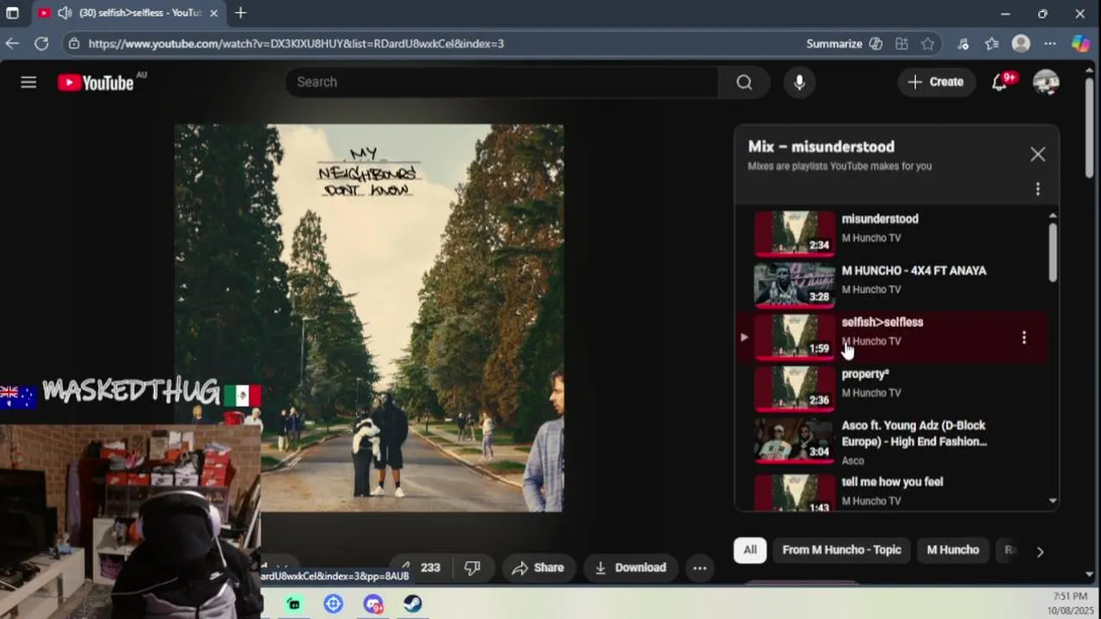Play tell me how you feel track
The height and width of the screenshot is (619, 1101).
[891, 493]
